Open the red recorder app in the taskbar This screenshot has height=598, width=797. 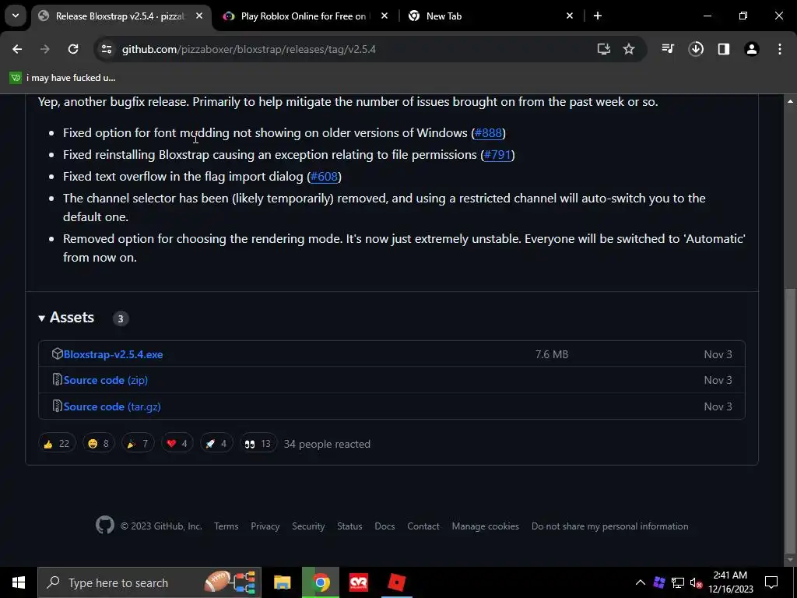(359, 582)
